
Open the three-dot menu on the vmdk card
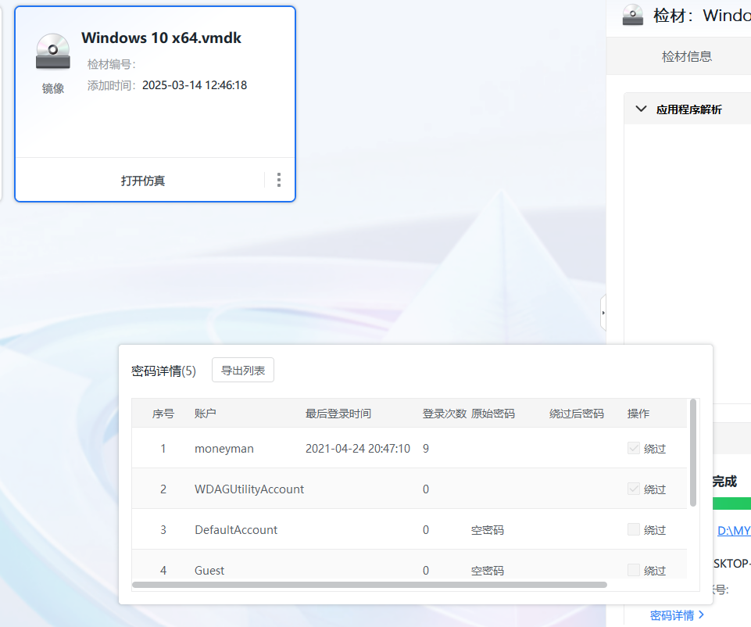(x=279, y=180)
